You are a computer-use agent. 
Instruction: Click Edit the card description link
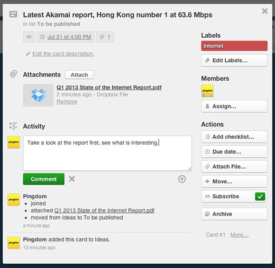[x=64, y=54]
